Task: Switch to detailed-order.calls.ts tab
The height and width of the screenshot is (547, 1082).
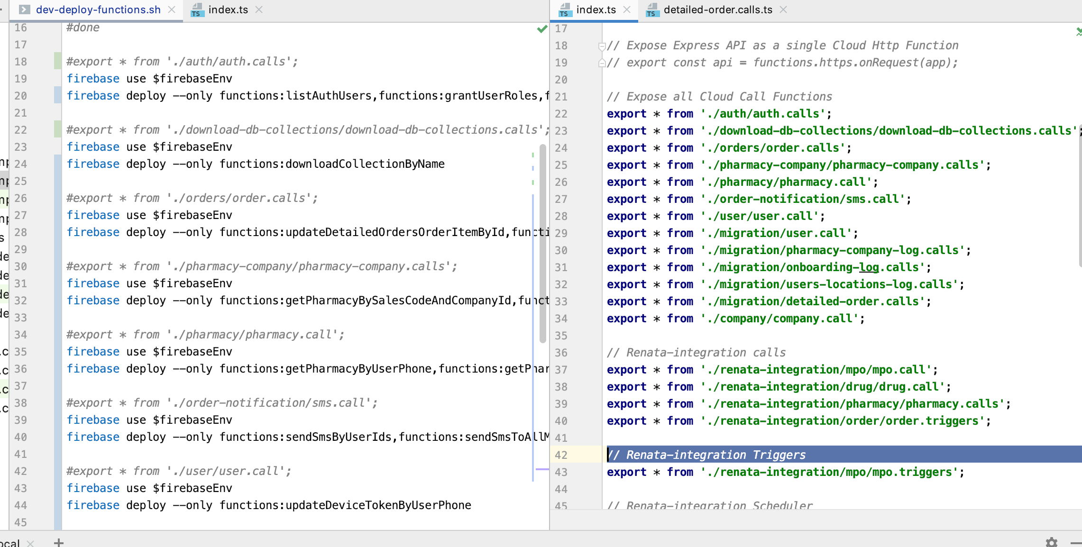Action: (717, 9)
